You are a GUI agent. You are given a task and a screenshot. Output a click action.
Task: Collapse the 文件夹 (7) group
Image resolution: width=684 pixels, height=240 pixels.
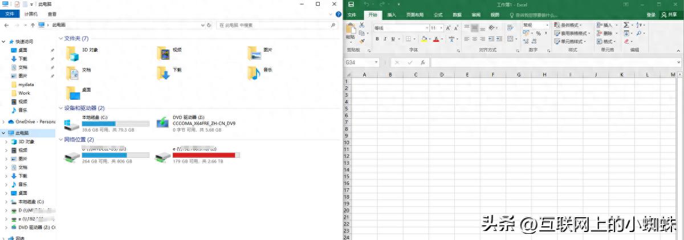point(61,39)
